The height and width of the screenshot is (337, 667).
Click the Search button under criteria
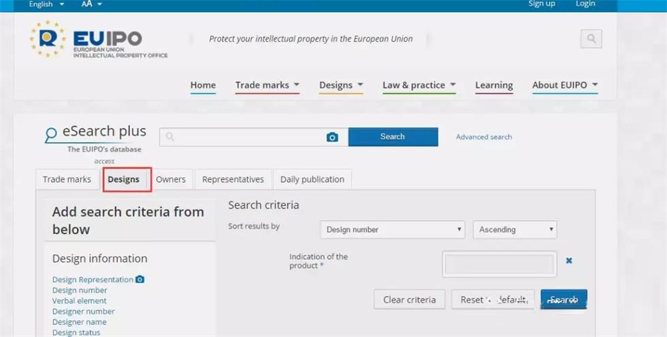[x=564, y=300]
